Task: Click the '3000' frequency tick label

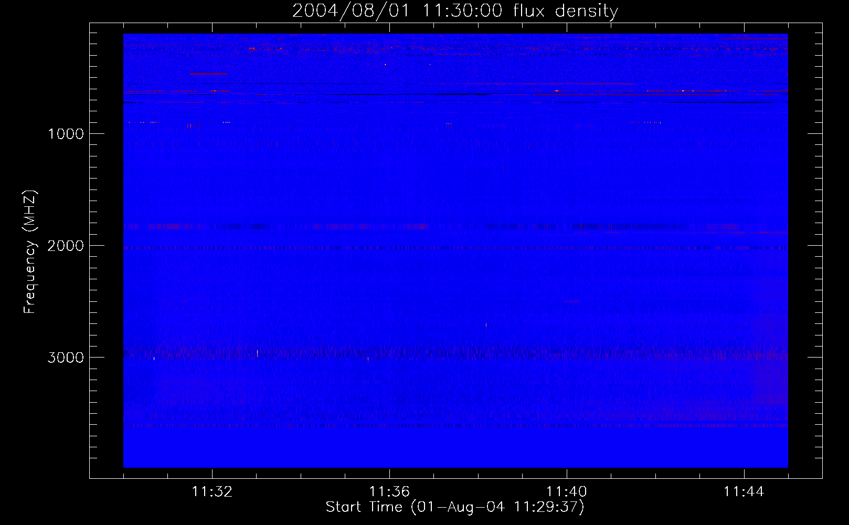Action: [x=66, y=358]
